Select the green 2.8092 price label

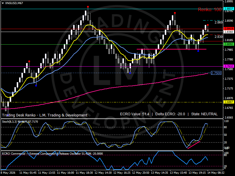229,44
